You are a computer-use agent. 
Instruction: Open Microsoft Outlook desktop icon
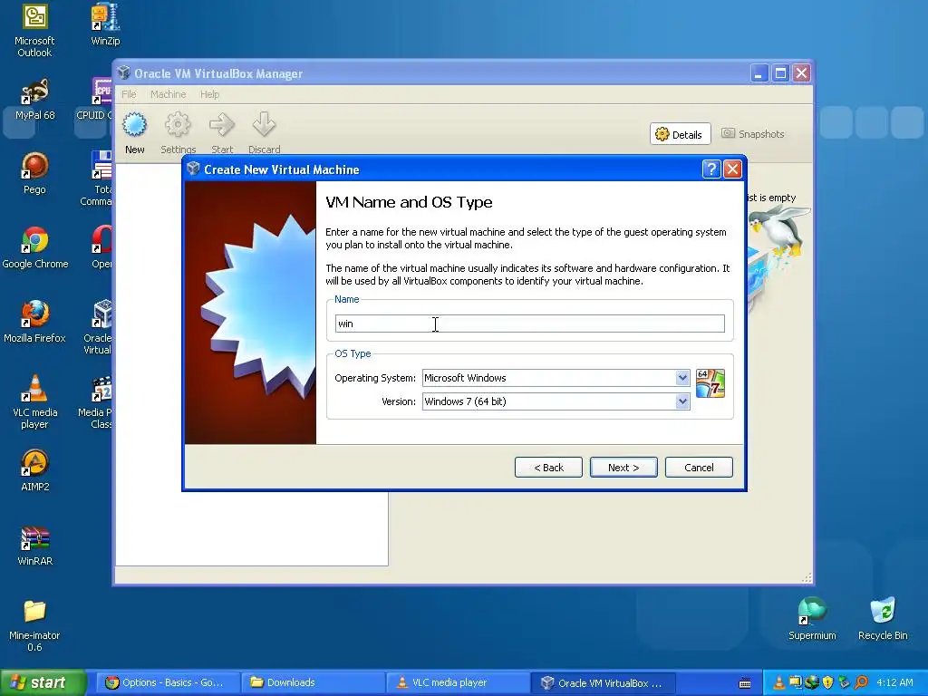click(x=34, y=30)
